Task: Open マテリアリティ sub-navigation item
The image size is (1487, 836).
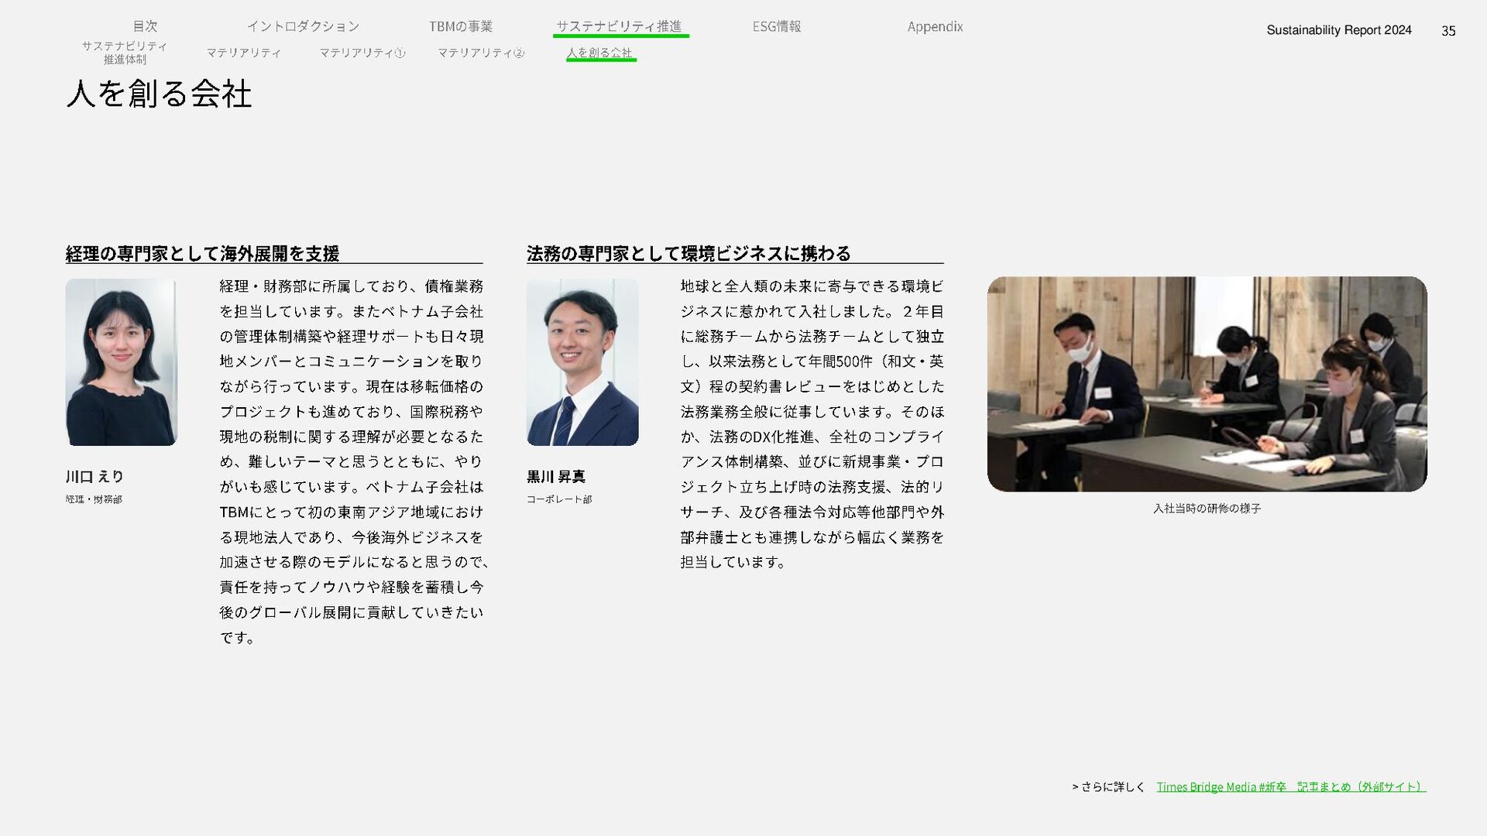Action: [243, 53]
